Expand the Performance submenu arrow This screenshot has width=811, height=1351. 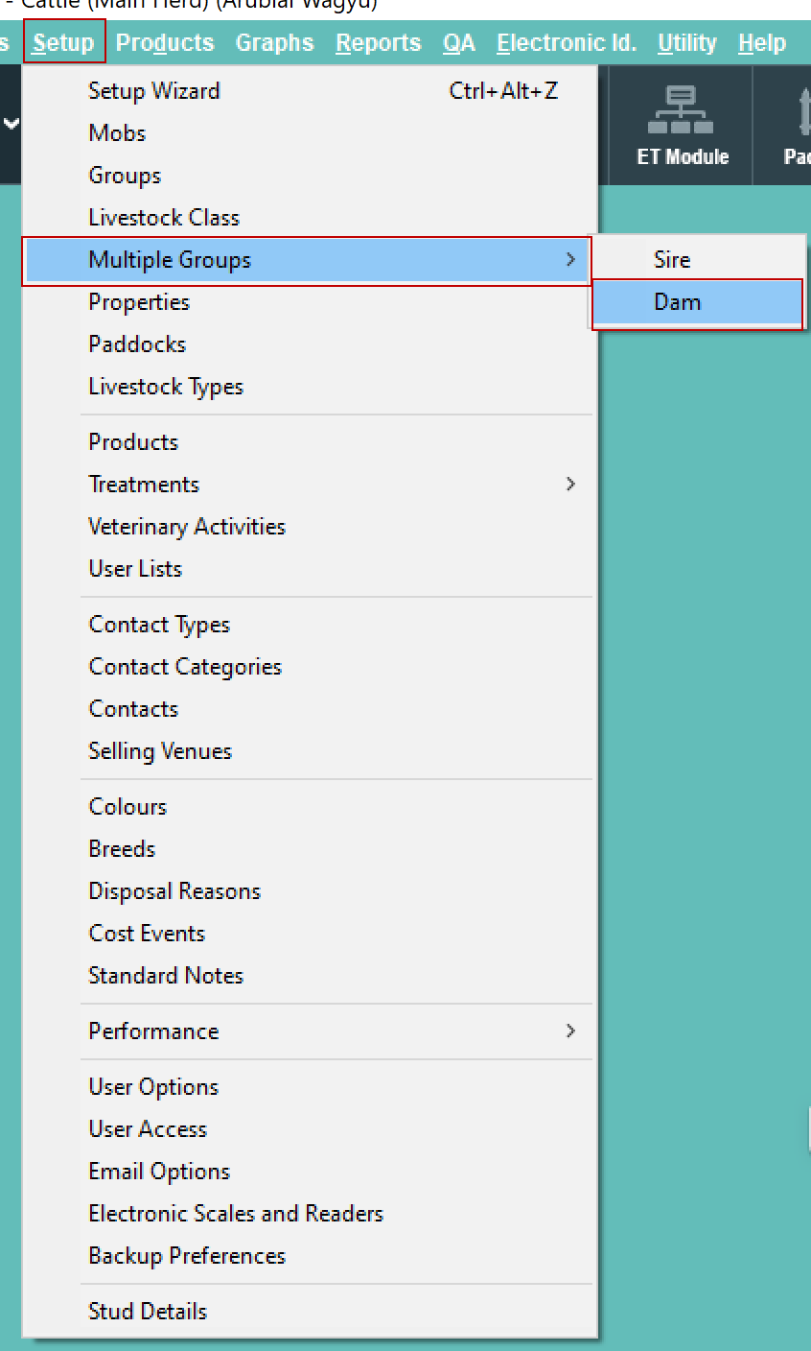pos(570,1031)
